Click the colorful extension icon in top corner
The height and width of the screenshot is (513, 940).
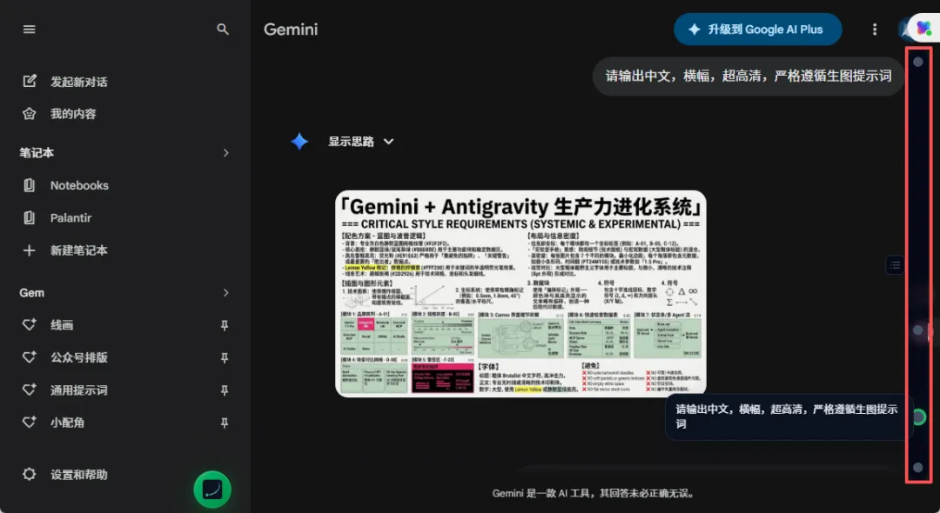923,28
